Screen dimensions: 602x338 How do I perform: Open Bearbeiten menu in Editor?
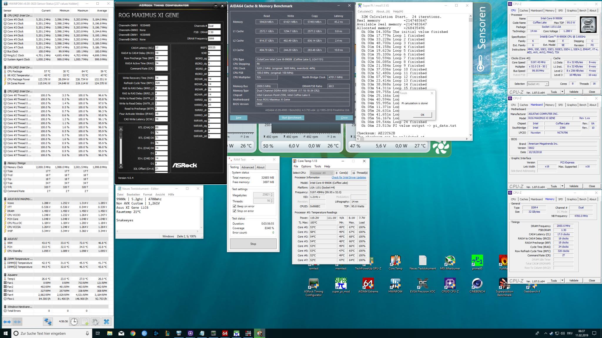point(133,195)
